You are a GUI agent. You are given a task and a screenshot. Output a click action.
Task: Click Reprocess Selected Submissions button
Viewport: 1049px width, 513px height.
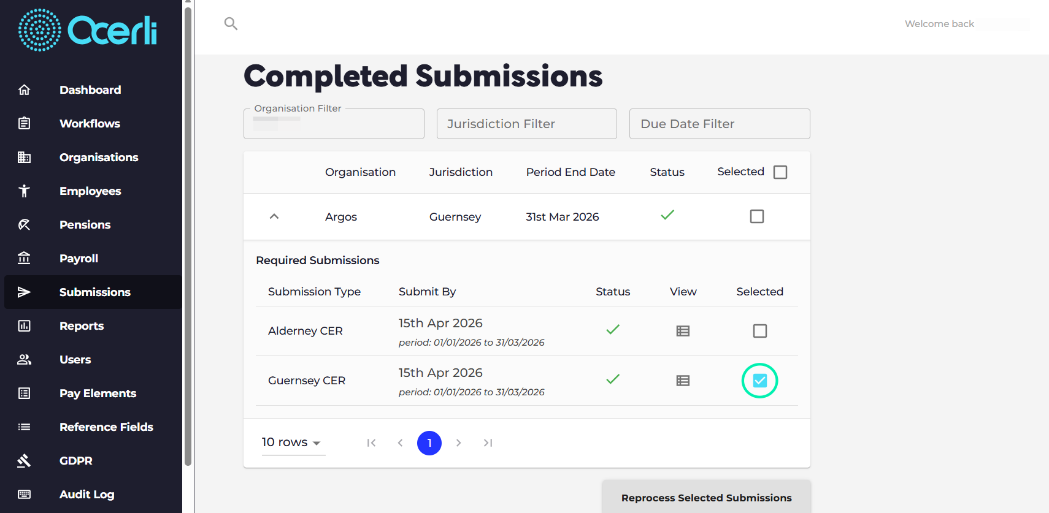707,497
